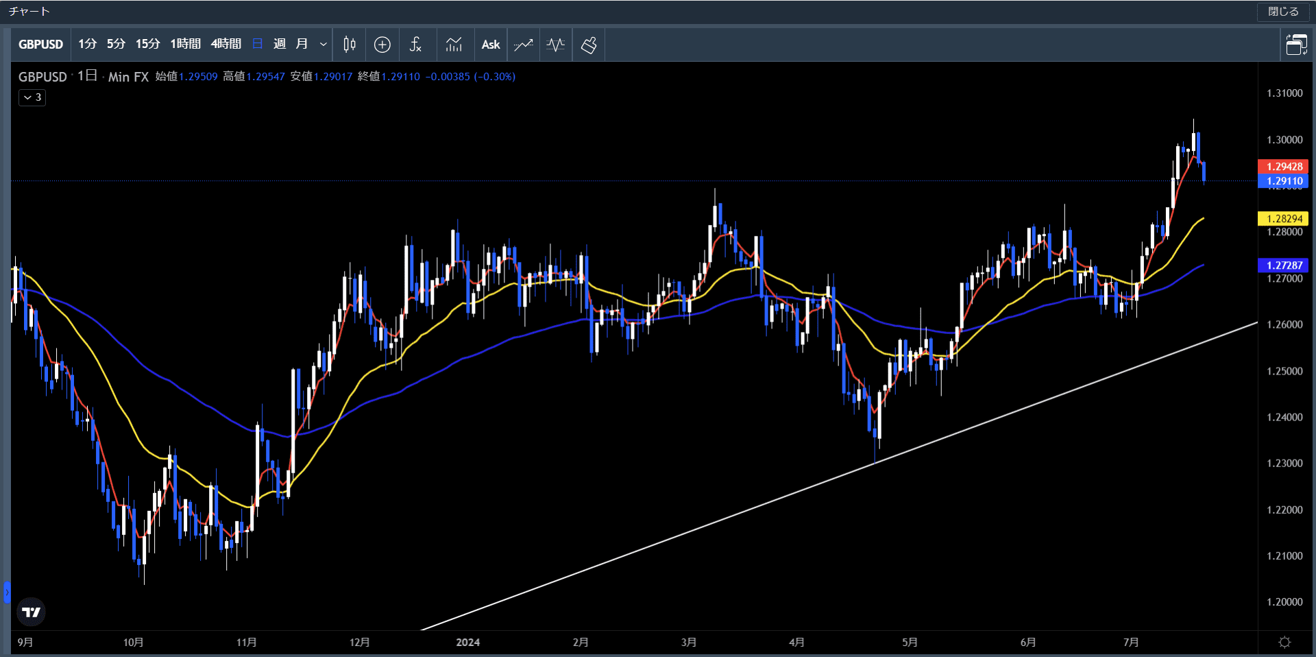Select the 4時間 timeframe

click(226, 44)
